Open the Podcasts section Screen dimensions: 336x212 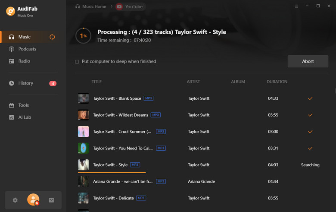point(27,49)
